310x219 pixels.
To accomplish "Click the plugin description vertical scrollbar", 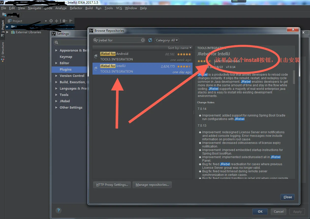I will coord(294,77).
